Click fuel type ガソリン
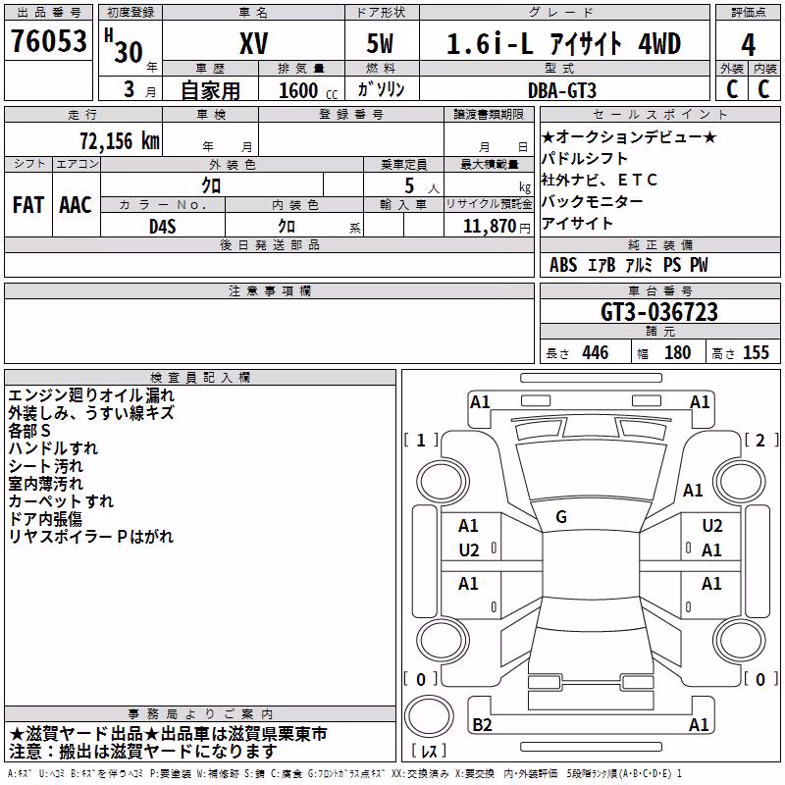Screen dimensions: 785x785 coord(381,89)
